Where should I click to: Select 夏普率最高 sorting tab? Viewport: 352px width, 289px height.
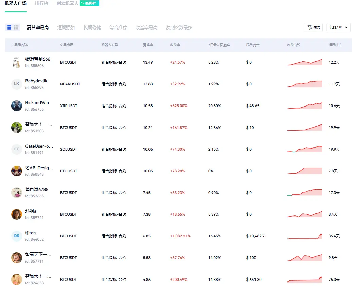pyautogui.click(x=38, y=27)
